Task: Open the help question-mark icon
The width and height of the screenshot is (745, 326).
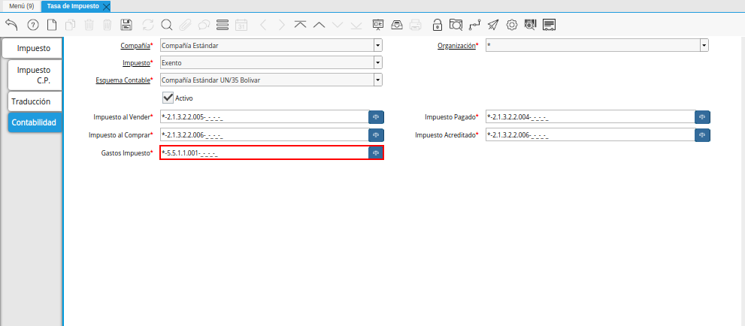Action: coord(33,25)
